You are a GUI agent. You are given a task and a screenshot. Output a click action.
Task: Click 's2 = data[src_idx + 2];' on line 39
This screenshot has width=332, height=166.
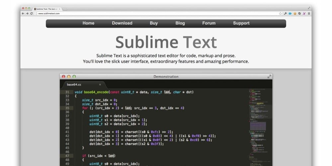pos(125,124)
